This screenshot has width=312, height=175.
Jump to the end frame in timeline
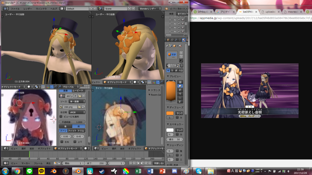click(150, 163)
